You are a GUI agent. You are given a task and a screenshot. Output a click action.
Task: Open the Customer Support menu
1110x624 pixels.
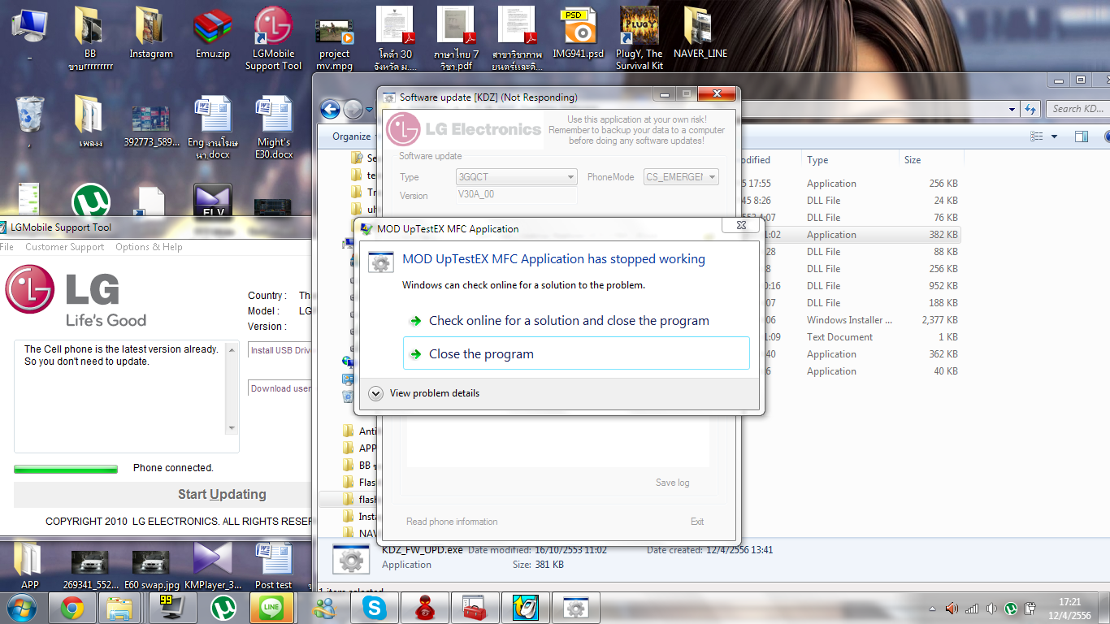[x=65, y=247]
